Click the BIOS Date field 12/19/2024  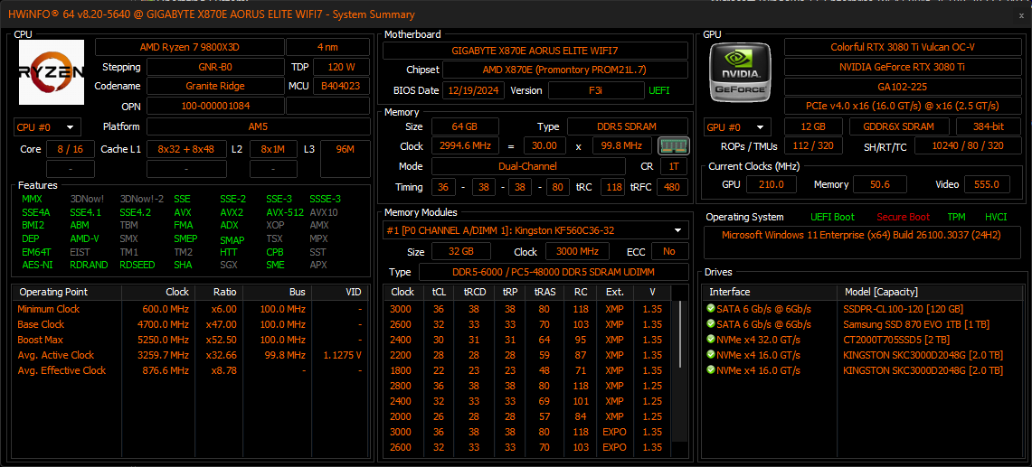click(473, 90)
